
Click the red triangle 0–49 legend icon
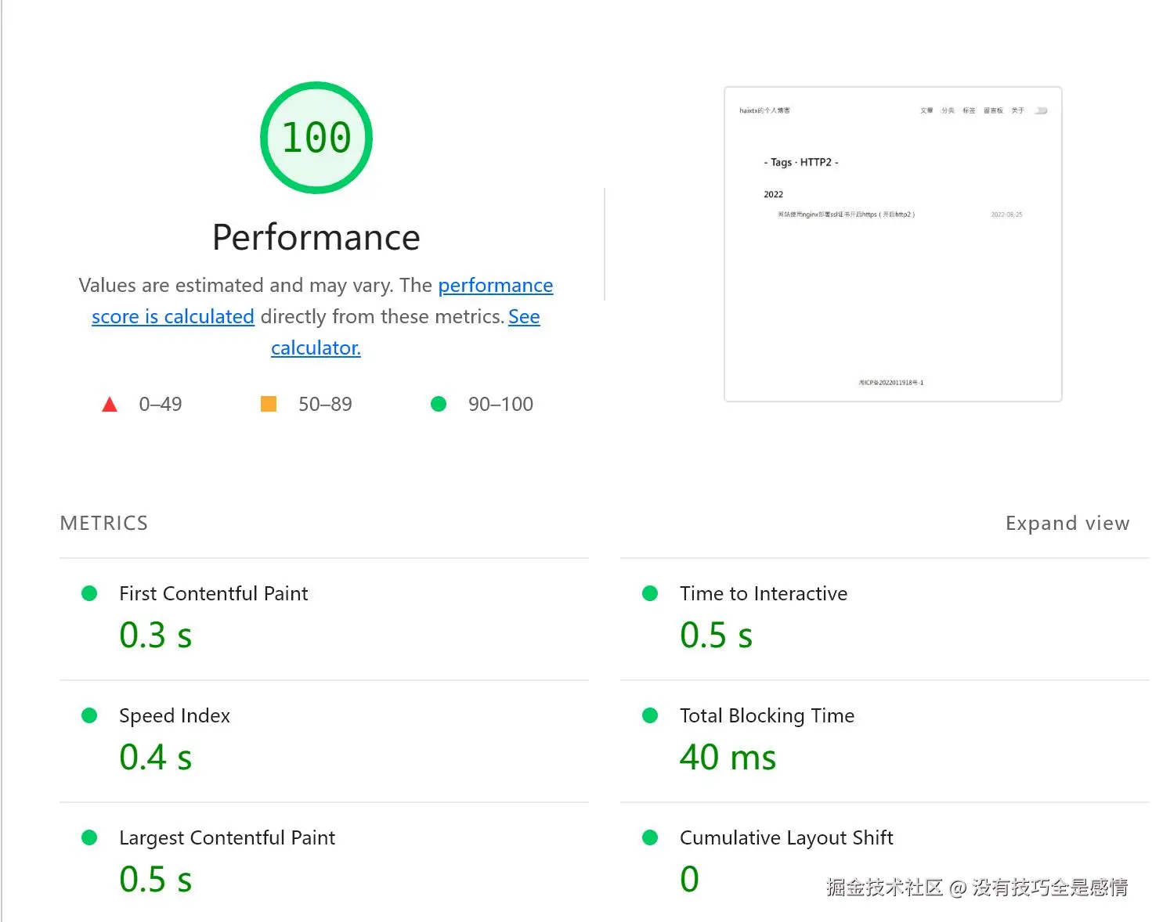pos(110,405)
